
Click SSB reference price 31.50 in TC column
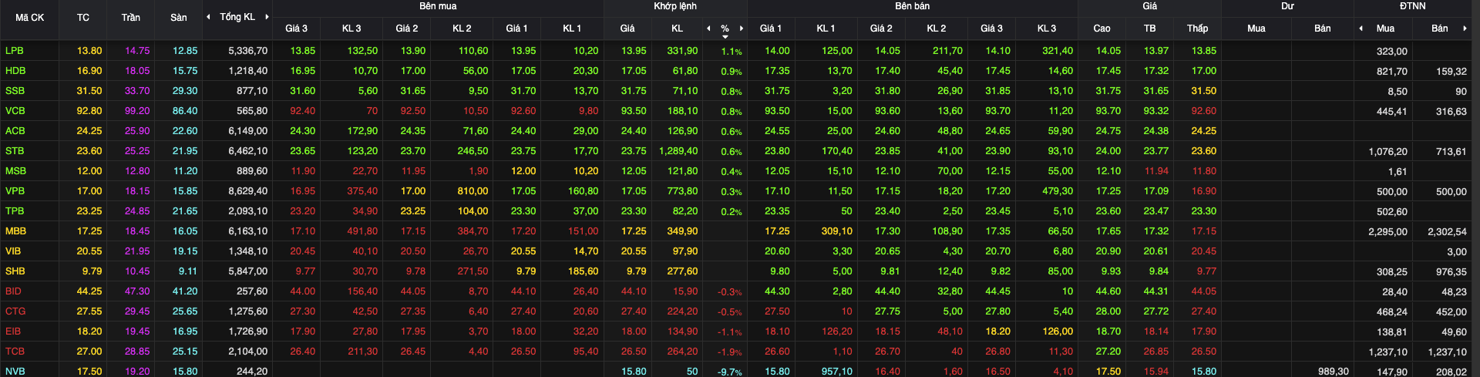coord(89,90)
